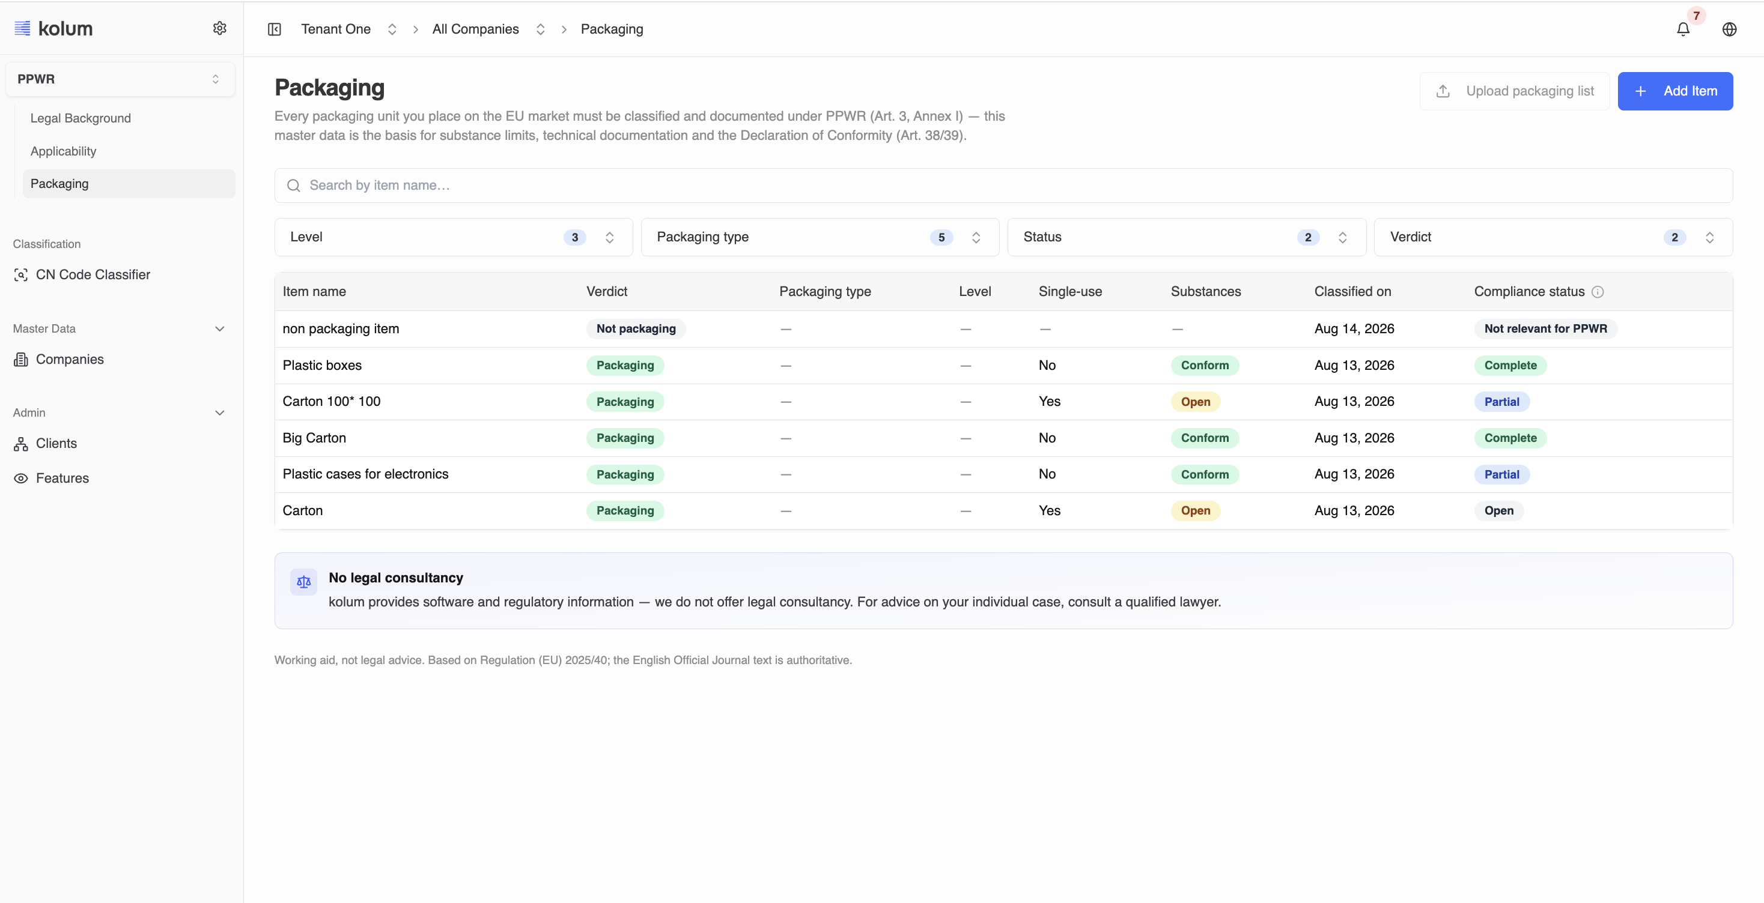Click Upload packaging list button
Image resolution: width=1764 pixels, height=903 pixels.
coord(1515,91)
